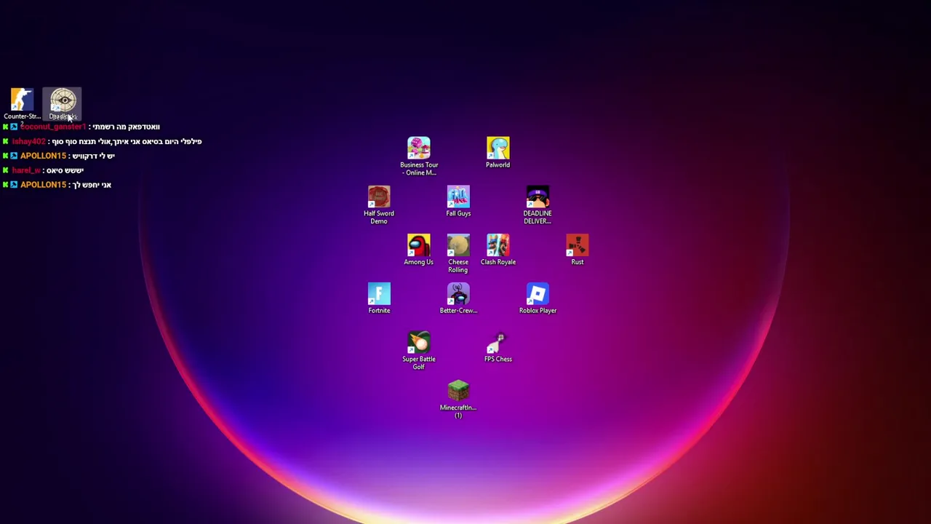Click the username harel_w in chat
Image resolution: width=931 pixels, height=524 pixels.
pyautogui.click(x=26, y=170)
